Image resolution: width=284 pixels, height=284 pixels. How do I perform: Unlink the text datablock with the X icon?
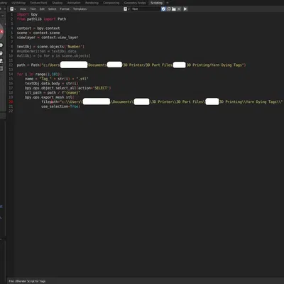pos(179,9)
